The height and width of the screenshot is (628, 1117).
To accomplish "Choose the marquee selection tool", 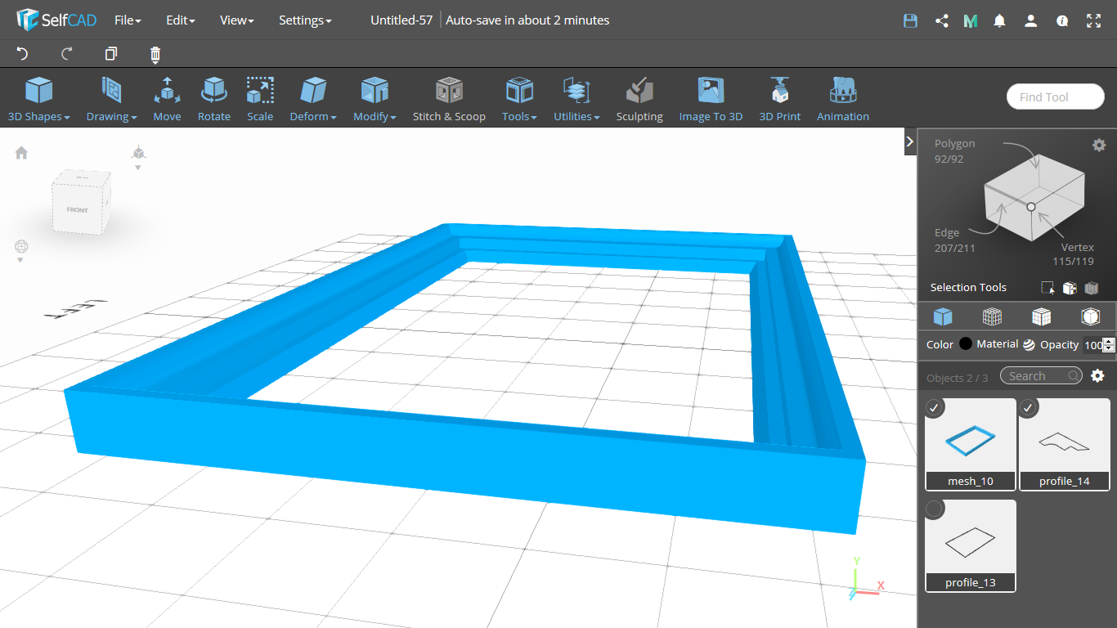I will click(x=1047, y=288).
